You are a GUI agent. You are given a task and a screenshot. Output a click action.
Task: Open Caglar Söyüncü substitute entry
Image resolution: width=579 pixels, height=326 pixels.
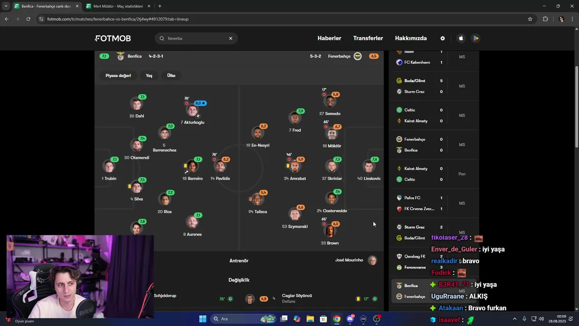pyautogui.click(x=311, y=298)
